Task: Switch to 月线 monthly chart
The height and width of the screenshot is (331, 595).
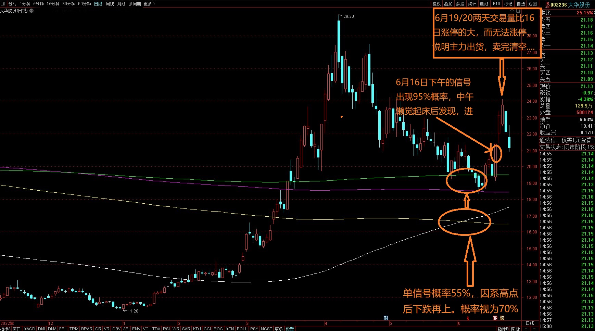Action: click(121, 4)
